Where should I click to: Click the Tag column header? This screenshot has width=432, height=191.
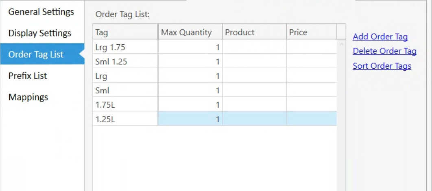click(x=125, y=33)
